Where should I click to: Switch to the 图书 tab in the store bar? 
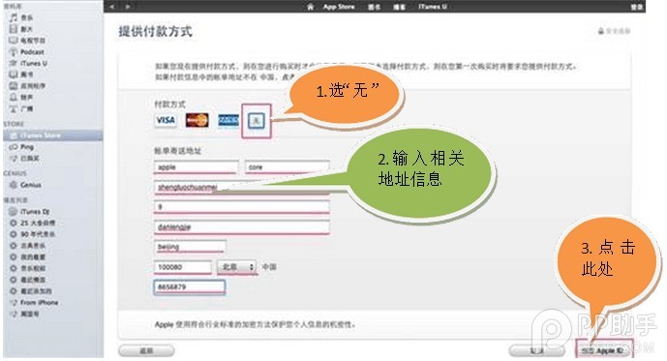tap(374, 7)
